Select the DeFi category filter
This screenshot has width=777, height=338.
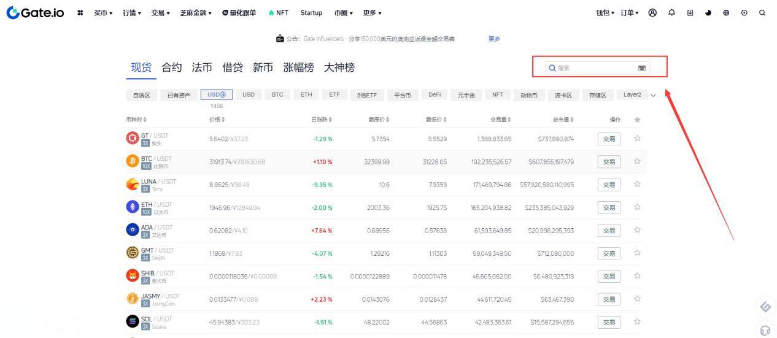pyautogui.click(x=435, y=95)
